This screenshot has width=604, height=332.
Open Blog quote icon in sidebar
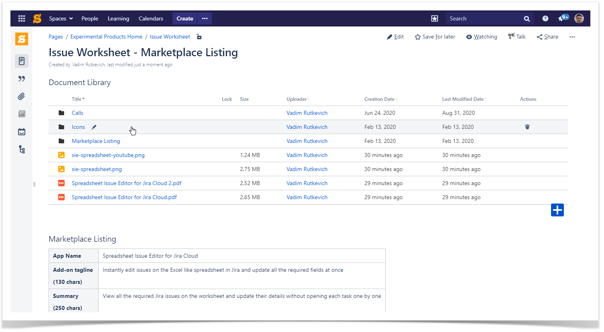22,79
